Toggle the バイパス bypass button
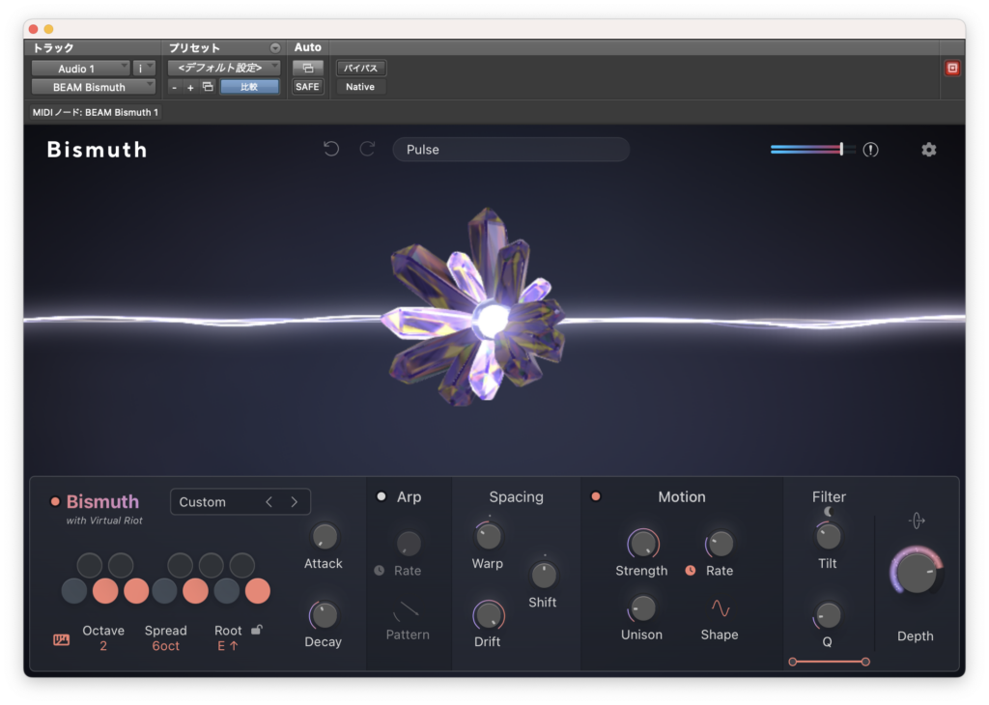 361,68
